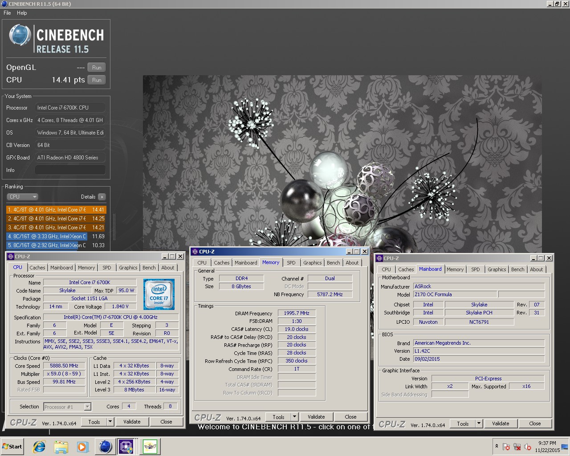
Task: Click the Info input field in Your System
Action: tap(70, 170)
